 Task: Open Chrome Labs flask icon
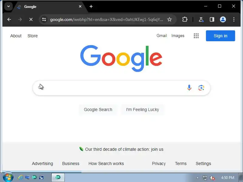(x=201, y=19)
